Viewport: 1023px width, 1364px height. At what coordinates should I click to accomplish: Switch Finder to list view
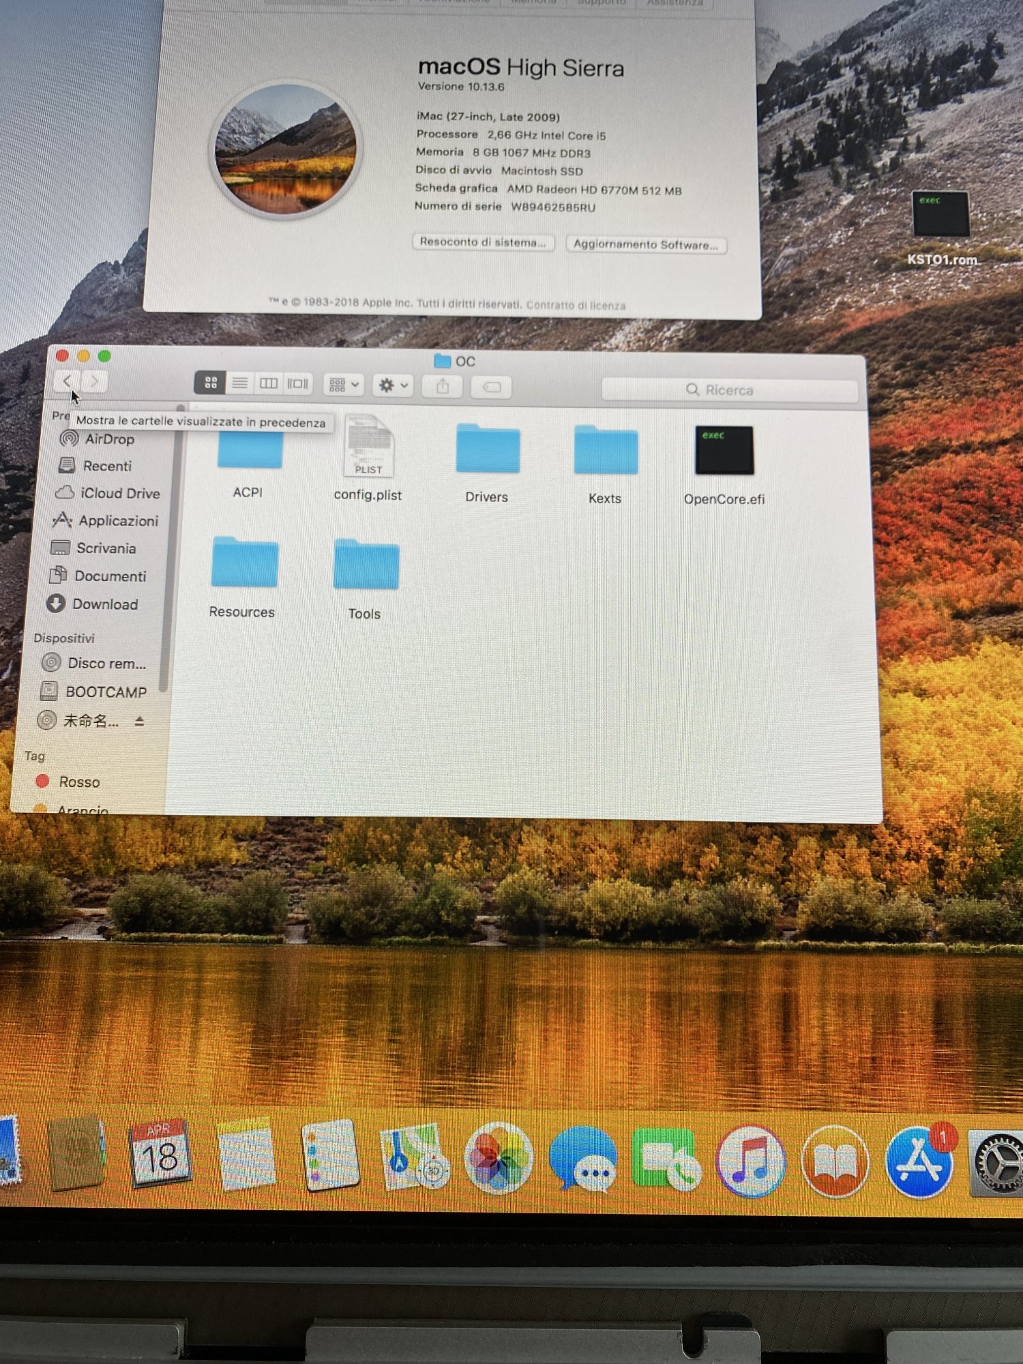pyautogui.click(x=239, y=383)
